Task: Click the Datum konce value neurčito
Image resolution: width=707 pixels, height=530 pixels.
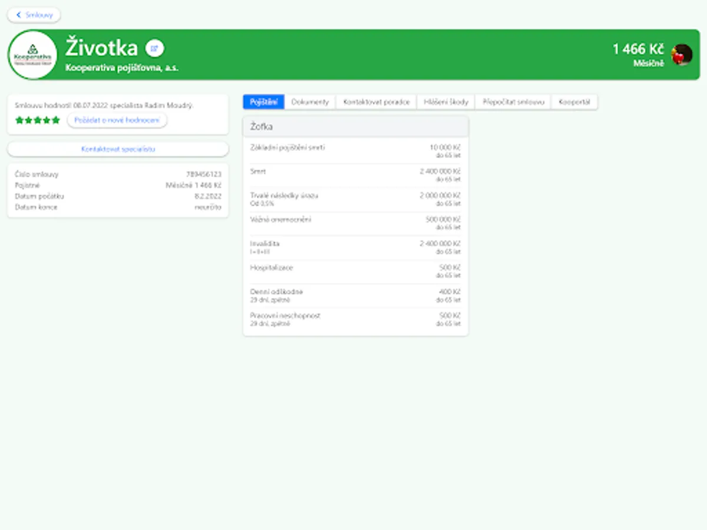Action: point(208,207)
